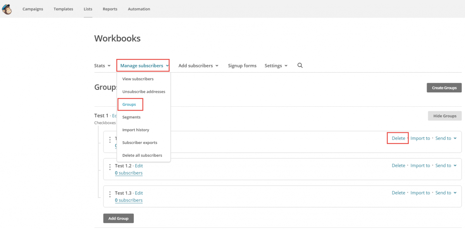
Task: Click Import to for Test 1.2
Action: pyautogui.click(x=420, y=166)
